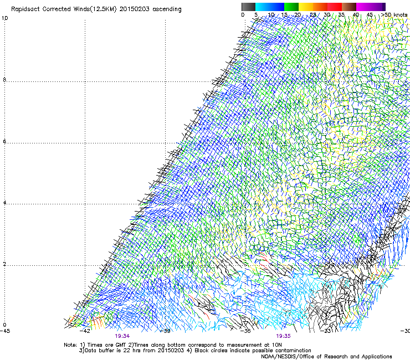Click the latitude axis label '4'

point(4,203)
